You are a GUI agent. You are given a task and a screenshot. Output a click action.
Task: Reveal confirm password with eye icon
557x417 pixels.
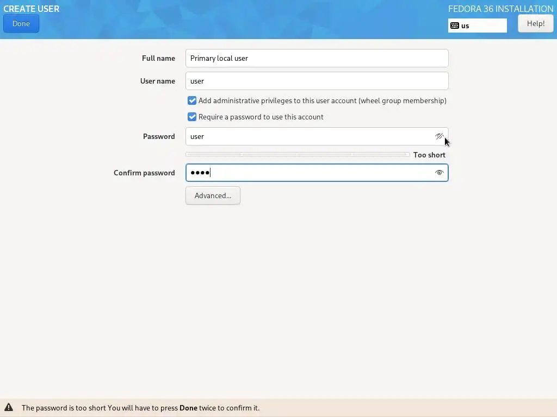click(x=439, y=173)
